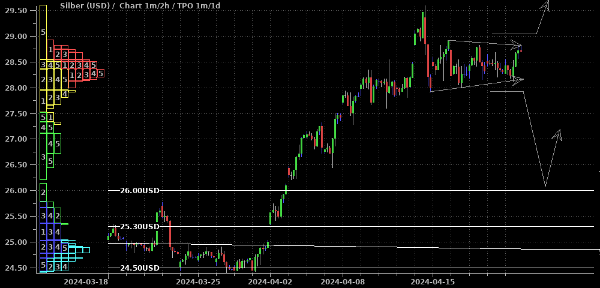Click the 25.00 price axis label
600x288 pixels.
(x=16, y=242)
